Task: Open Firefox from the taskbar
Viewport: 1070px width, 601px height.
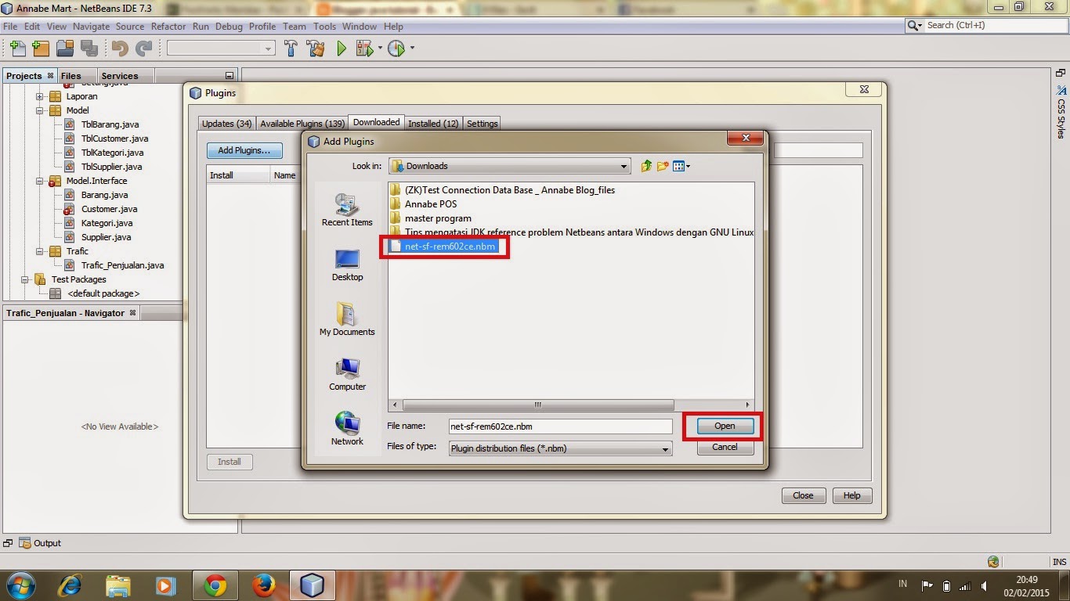Action: 264,585
